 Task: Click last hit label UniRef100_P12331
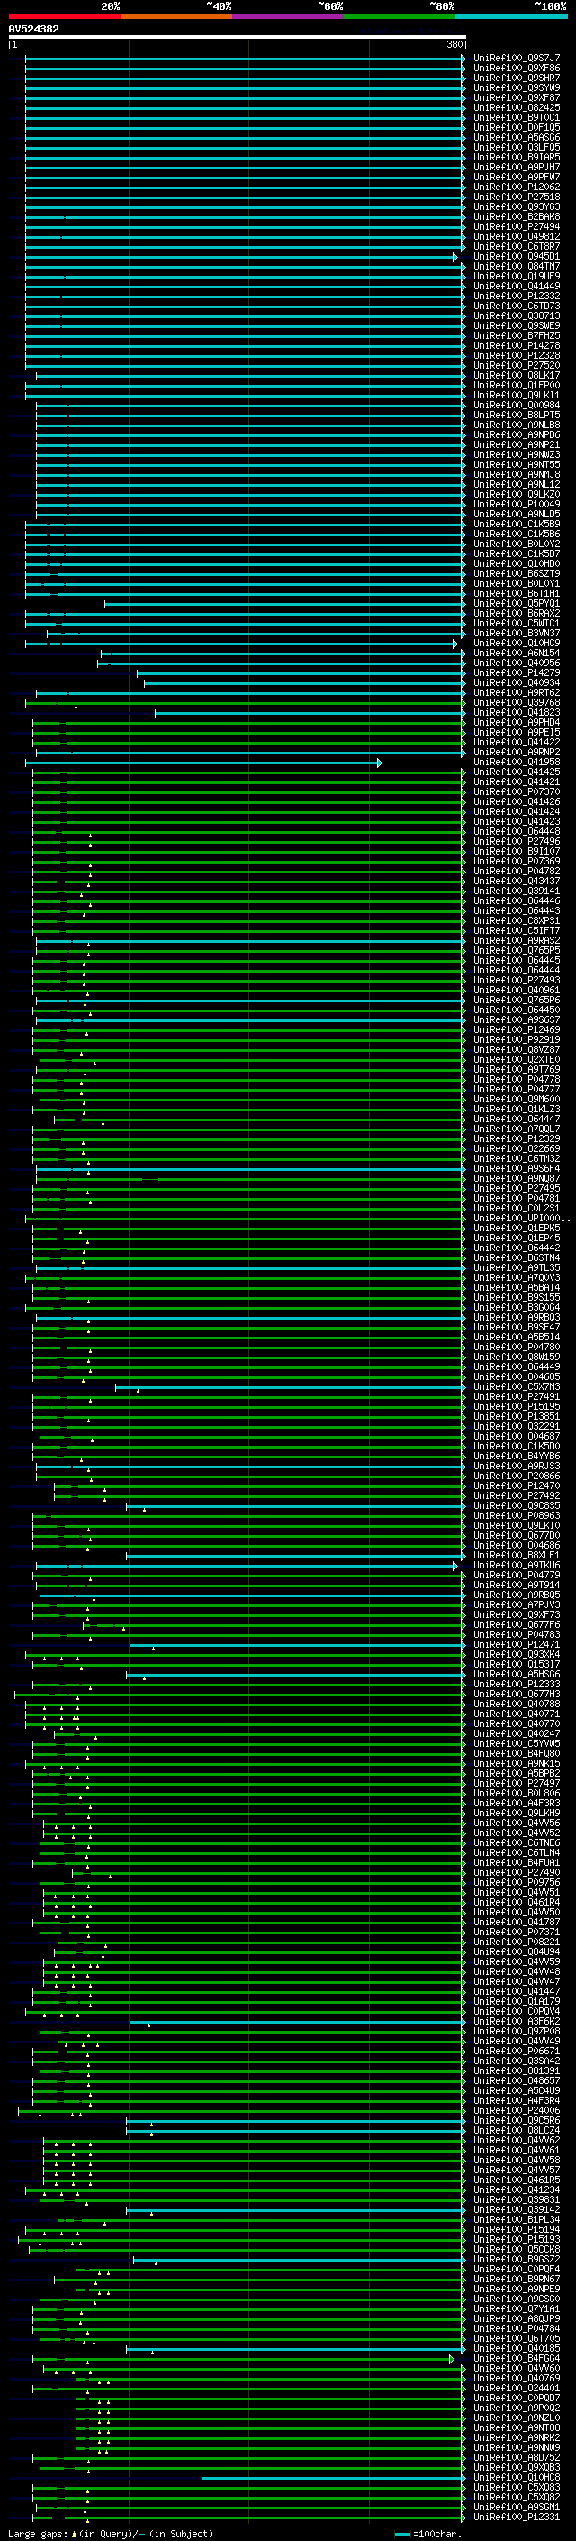(x=517, y=2517)
